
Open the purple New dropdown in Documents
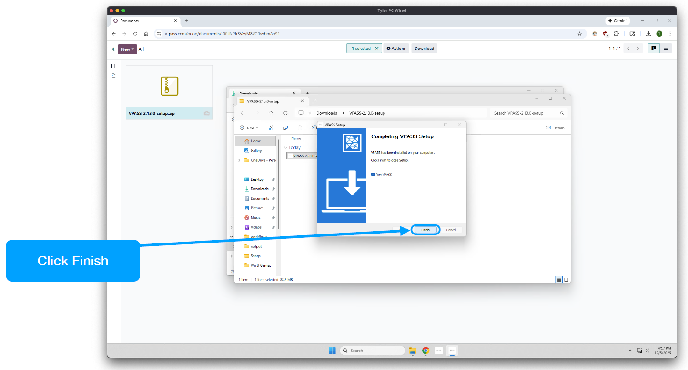(x=127, y=49)
